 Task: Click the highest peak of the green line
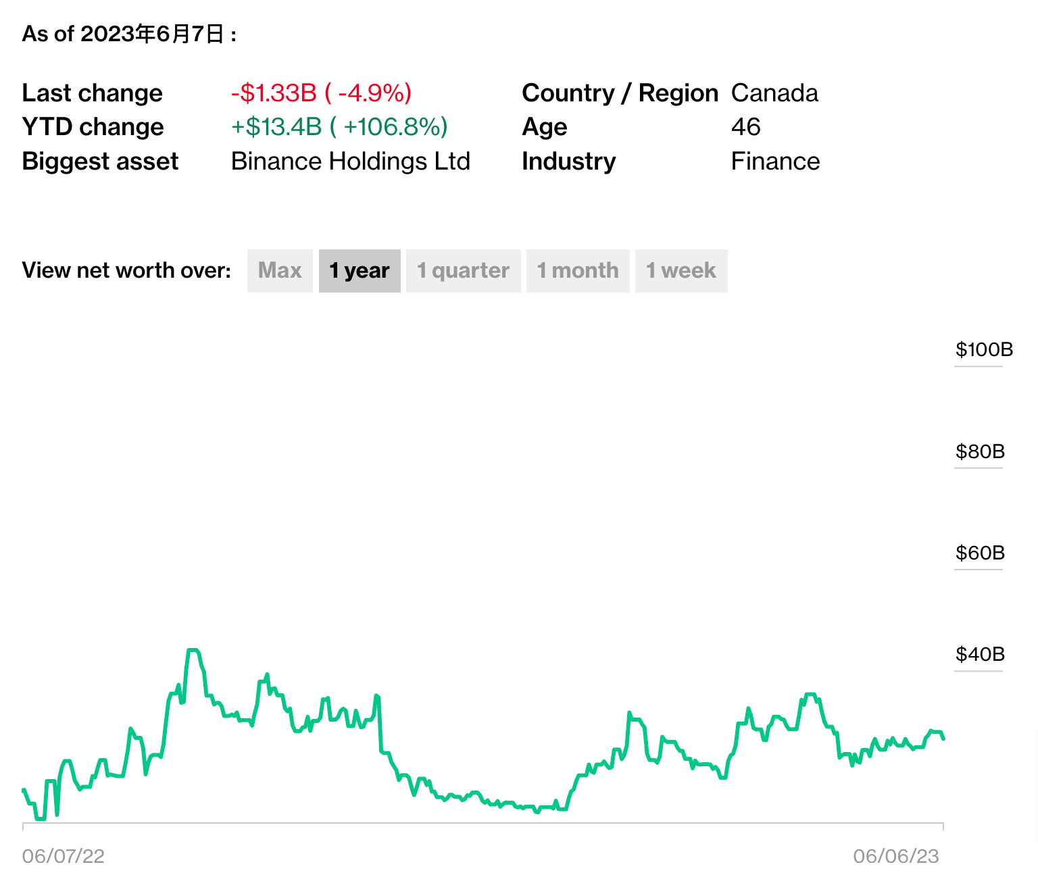tap(193, 650)
